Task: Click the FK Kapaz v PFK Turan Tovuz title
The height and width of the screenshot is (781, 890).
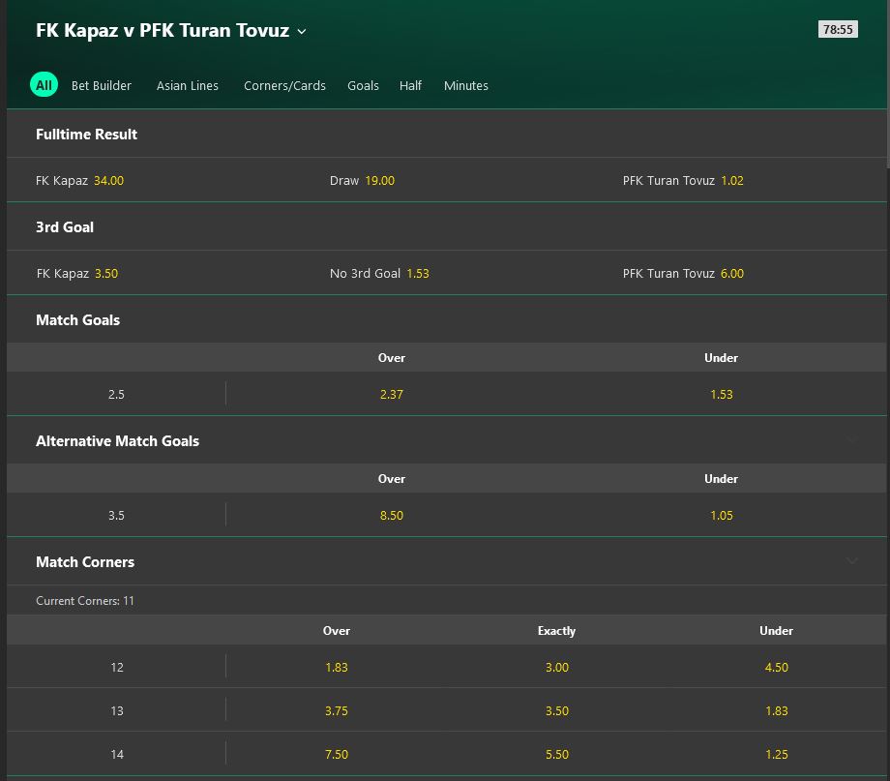Action: point(163,31)
